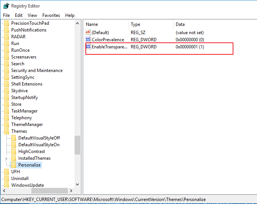Select the Personalize key in the tree
The height and width of the screenshot is (204, 257).
point(29,165)
